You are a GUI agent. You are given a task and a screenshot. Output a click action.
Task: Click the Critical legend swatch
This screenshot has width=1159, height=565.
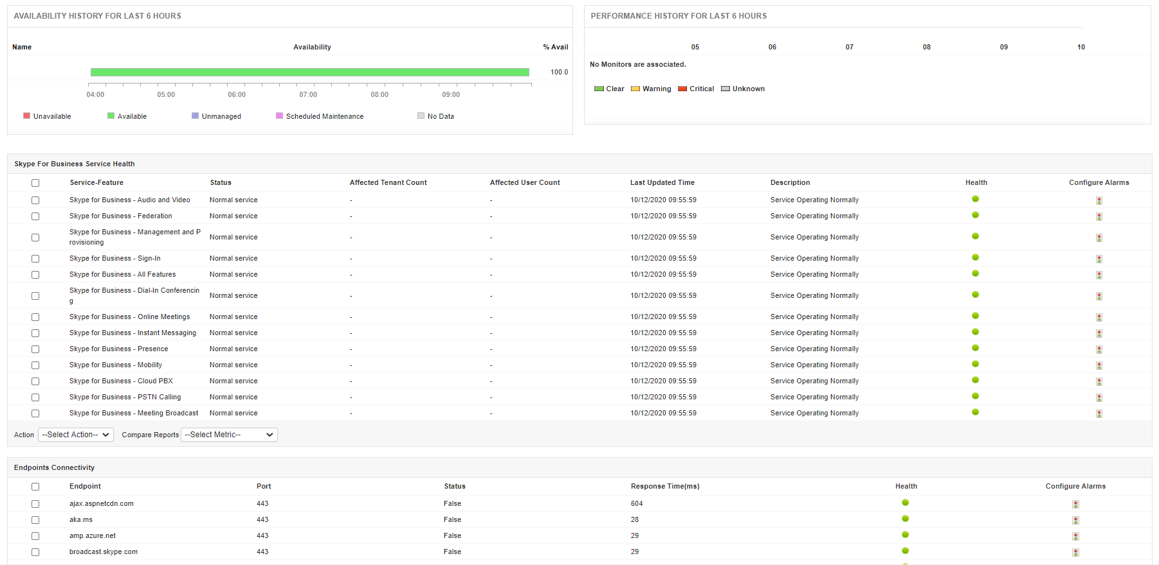[682, 89]
